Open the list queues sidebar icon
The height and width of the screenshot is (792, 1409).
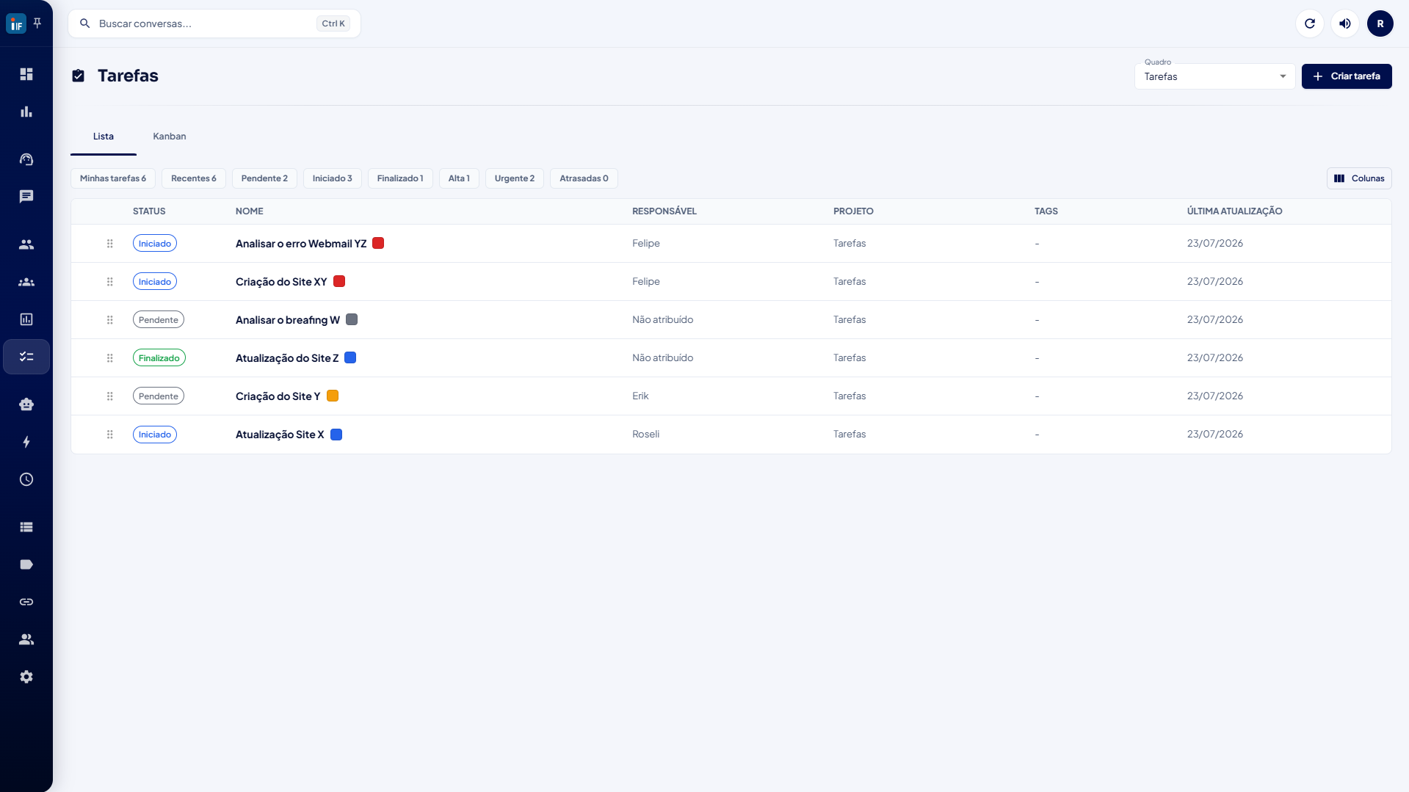(x=26, y=527)
